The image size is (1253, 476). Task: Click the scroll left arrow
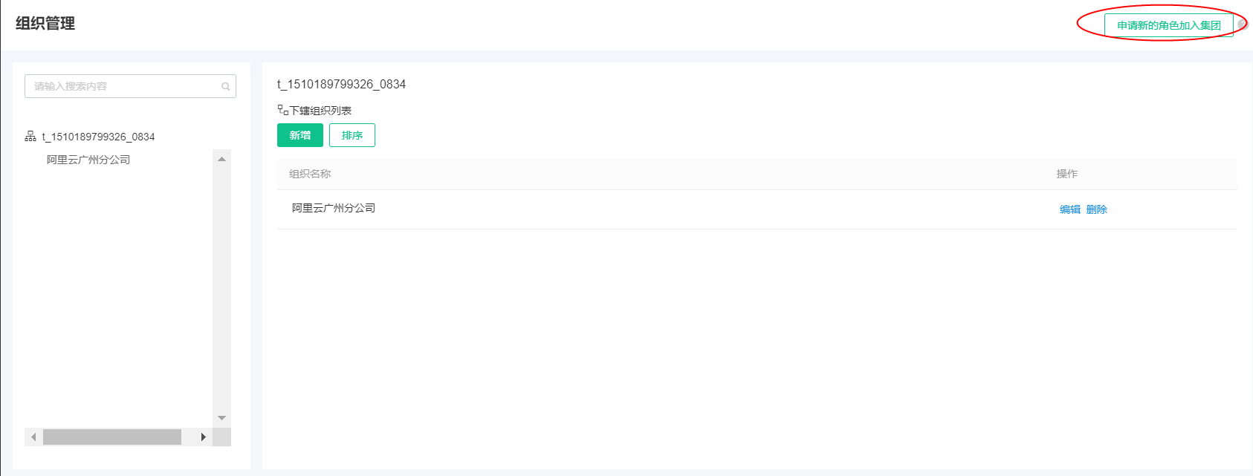pyautogui.click(x=33, y=437)
